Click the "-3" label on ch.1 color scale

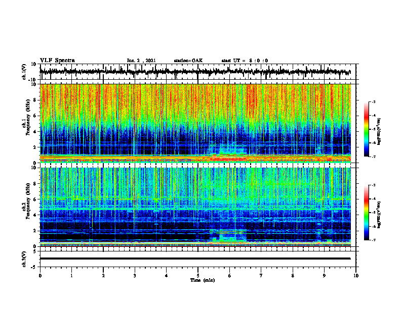tap(374, 101)
